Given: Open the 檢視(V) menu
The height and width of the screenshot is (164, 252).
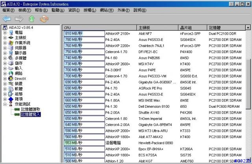Looking at the screenshot, I should pyautogui.click(x=24, y=10).
